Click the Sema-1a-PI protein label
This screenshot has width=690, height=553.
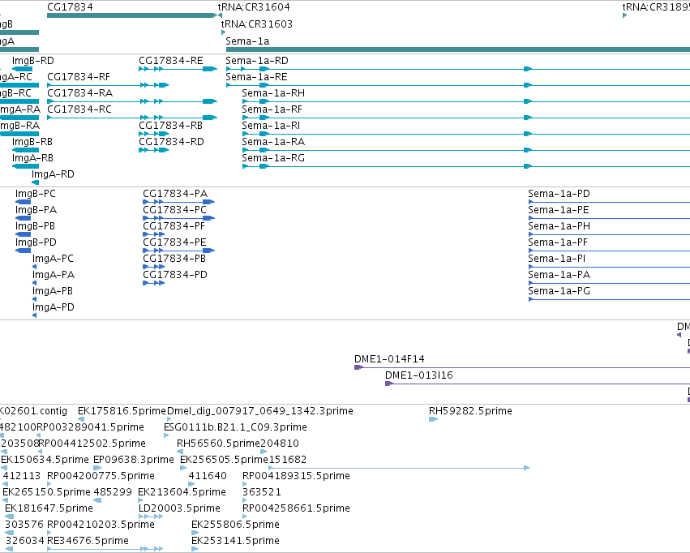coord(557,259)
